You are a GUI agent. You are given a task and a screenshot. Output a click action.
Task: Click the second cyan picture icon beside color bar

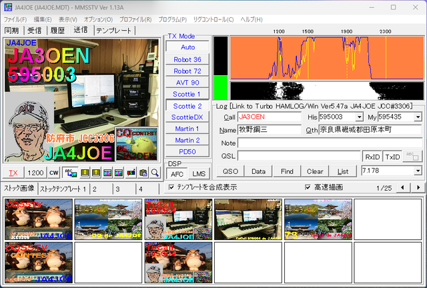tap(119, 173)
